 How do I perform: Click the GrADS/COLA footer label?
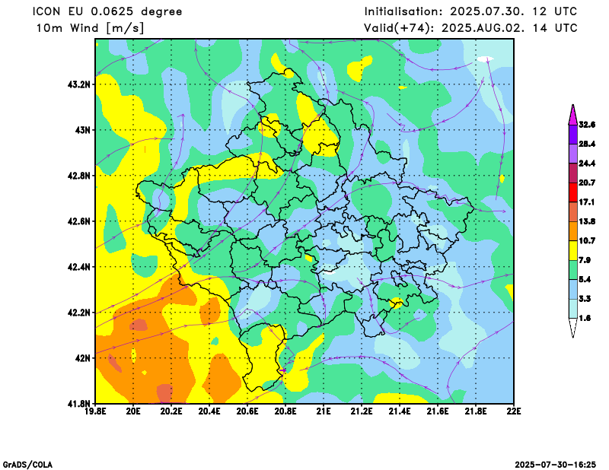click(27, 465)
